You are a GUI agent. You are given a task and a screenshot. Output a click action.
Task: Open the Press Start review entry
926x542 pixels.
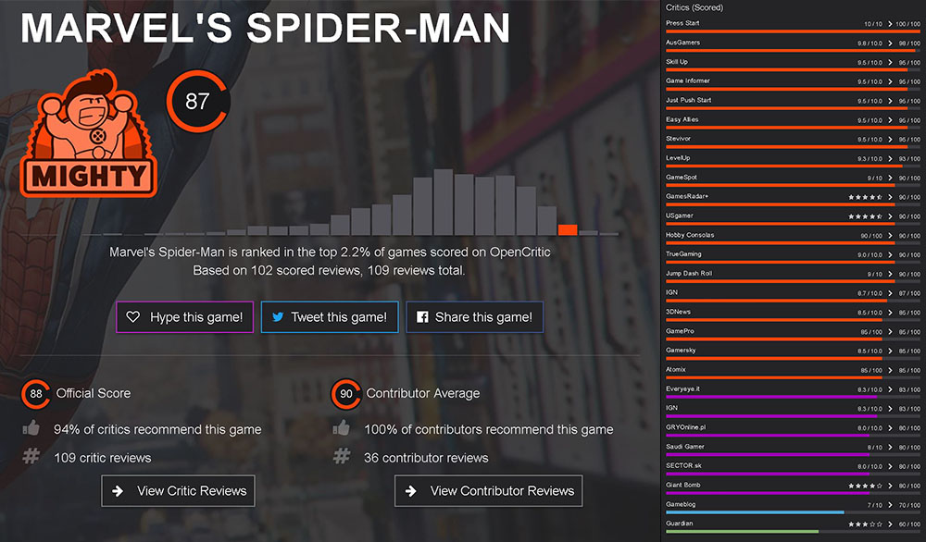tap(682, 23)
